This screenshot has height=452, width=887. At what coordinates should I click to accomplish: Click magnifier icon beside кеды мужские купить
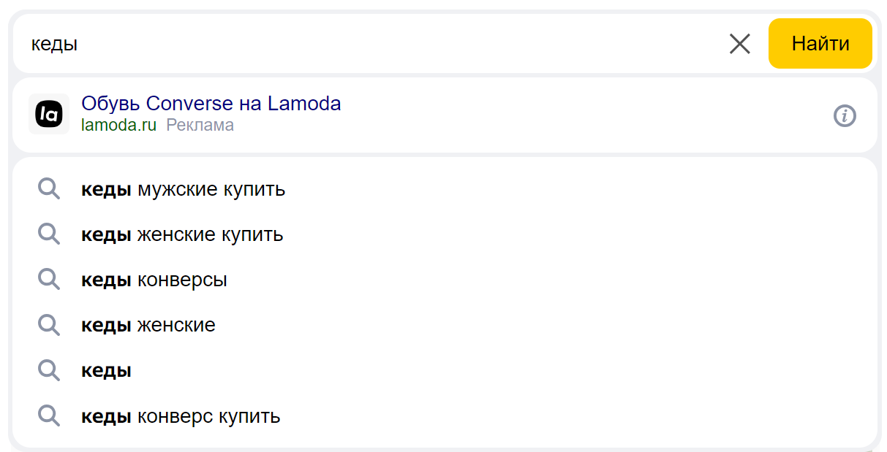click(49, 190)
